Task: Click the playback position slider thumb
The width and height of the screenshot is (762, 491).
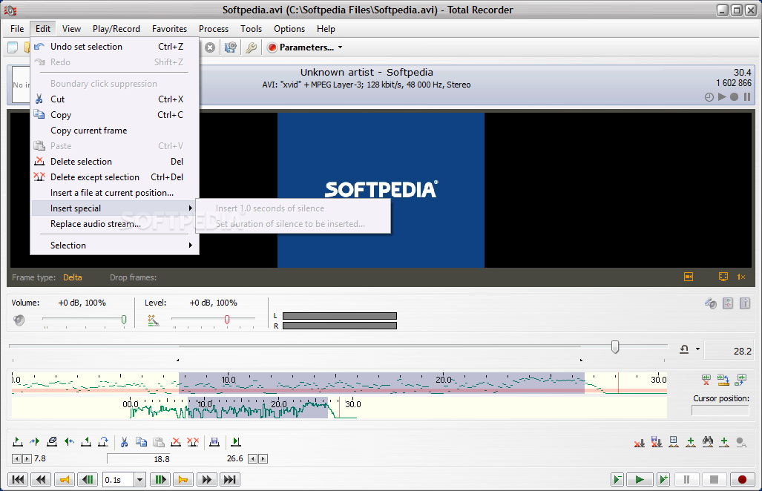Action: (x=615, y=347)
